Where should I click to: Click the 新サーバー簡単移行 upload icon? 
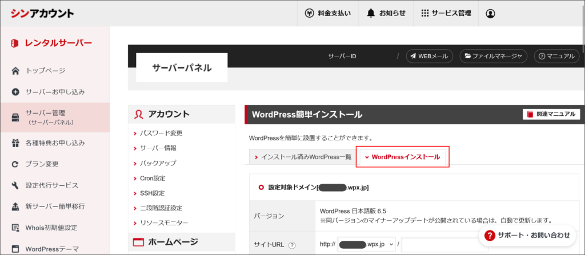(x=15, y=206)
